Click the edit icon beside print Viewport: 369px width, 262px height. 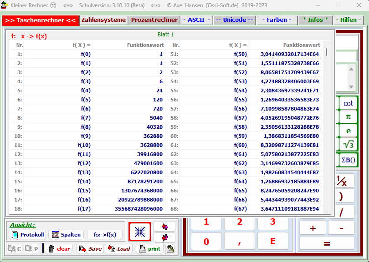pyautogui.click(x=170, y=249)
